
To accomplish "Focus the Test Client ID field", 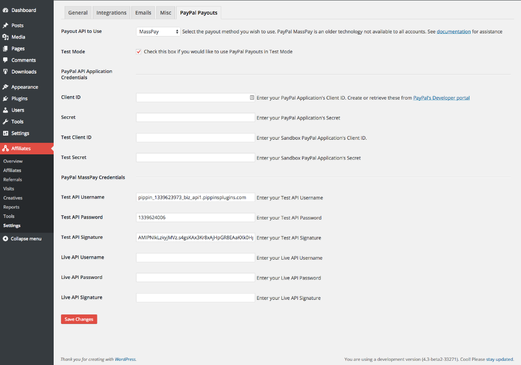I will click(x=195, y=138).
